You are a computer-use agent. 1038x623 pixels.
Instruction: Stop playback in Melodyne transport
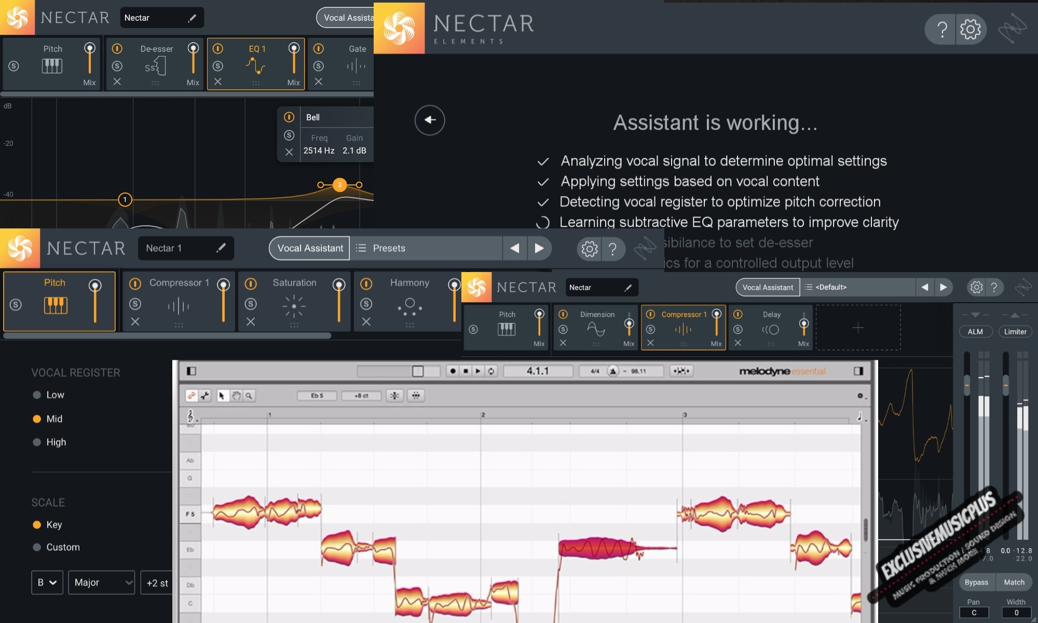coord(466,371)
